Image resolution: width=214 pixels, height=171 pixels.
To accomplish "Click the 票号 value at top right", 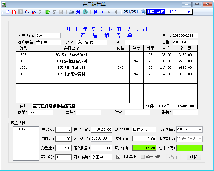I will point(185,35).
